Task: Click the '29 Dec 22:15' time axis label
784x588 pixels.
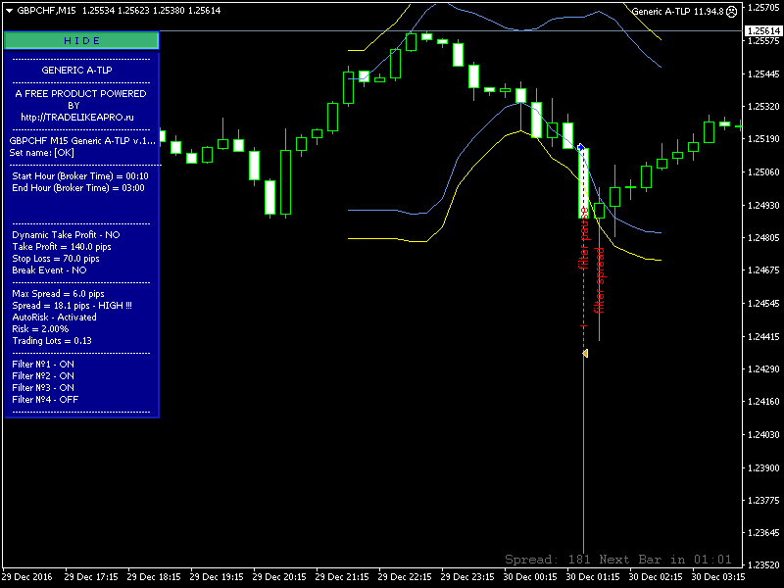Action: click(405, 577)
